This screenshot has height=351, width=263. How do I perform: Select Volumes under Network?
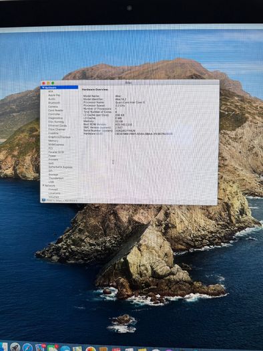53,197
